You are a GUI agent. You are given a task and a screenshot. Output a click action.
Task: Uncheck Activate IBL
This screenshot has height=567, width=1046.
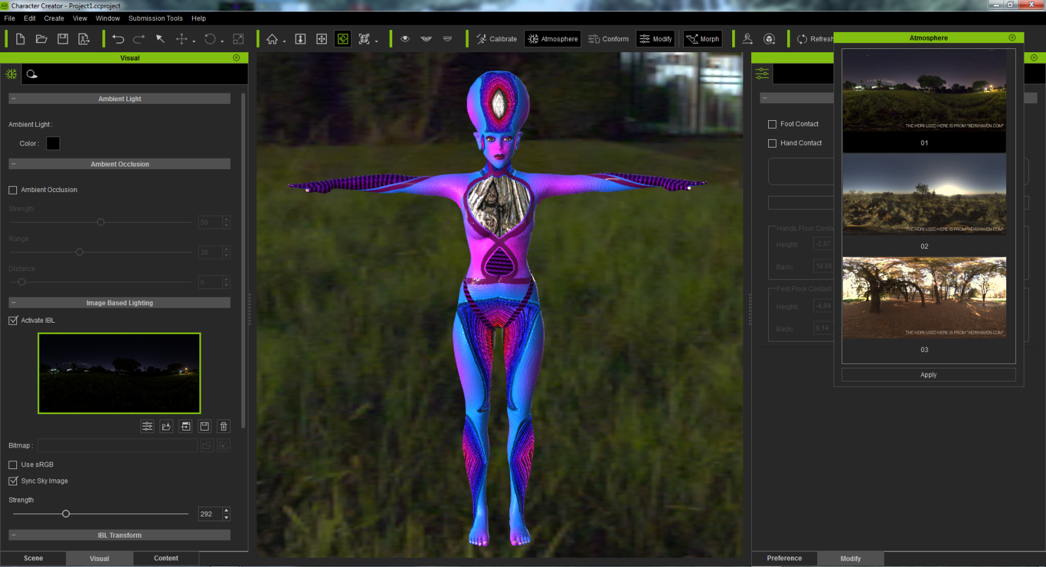[x=13, y=321]
